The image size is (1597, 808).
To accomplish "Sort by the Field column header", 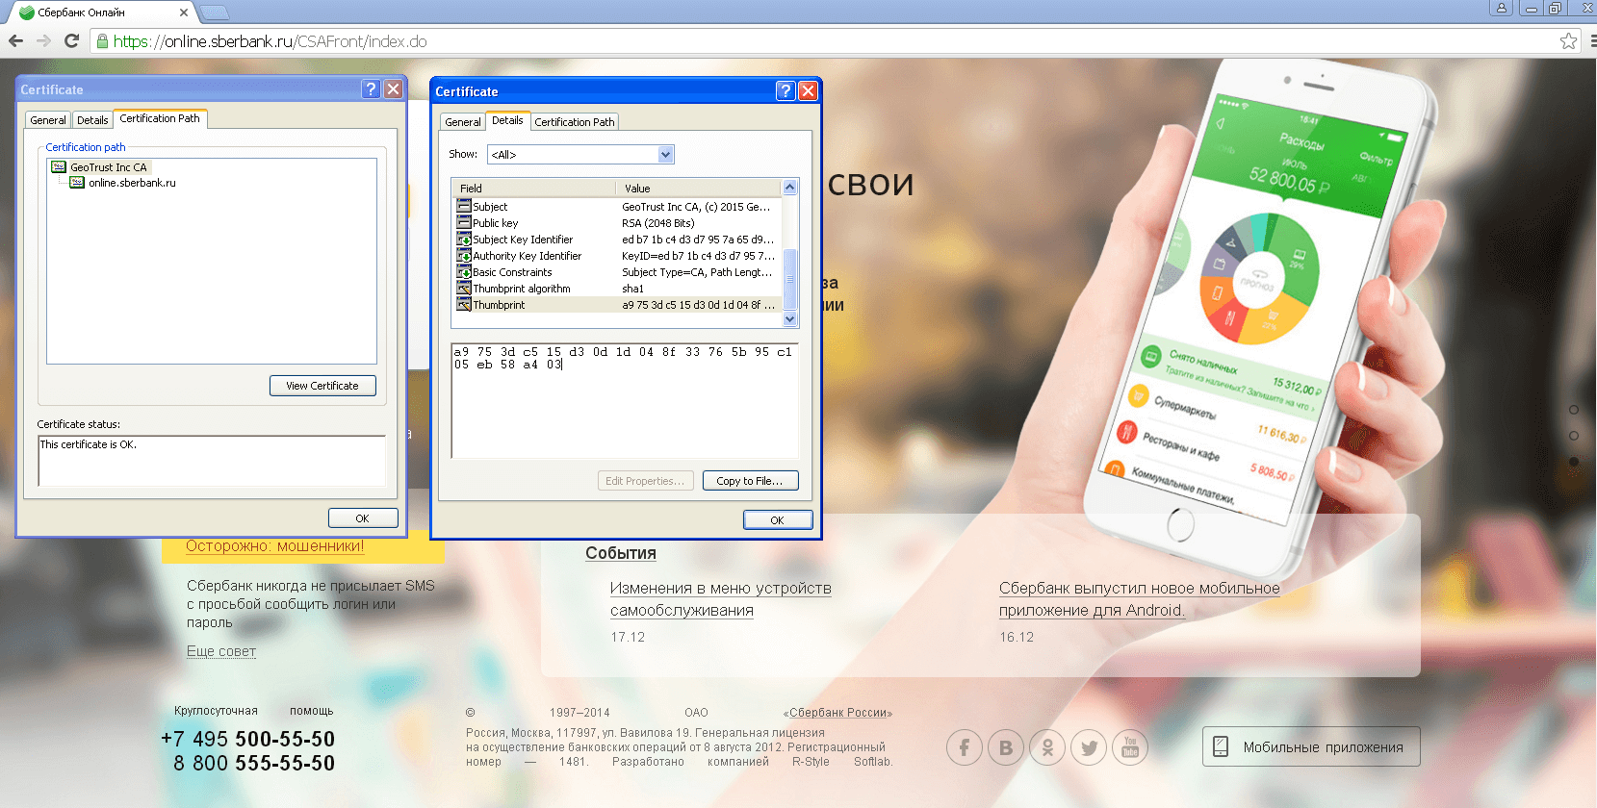I will pos(533,189).
